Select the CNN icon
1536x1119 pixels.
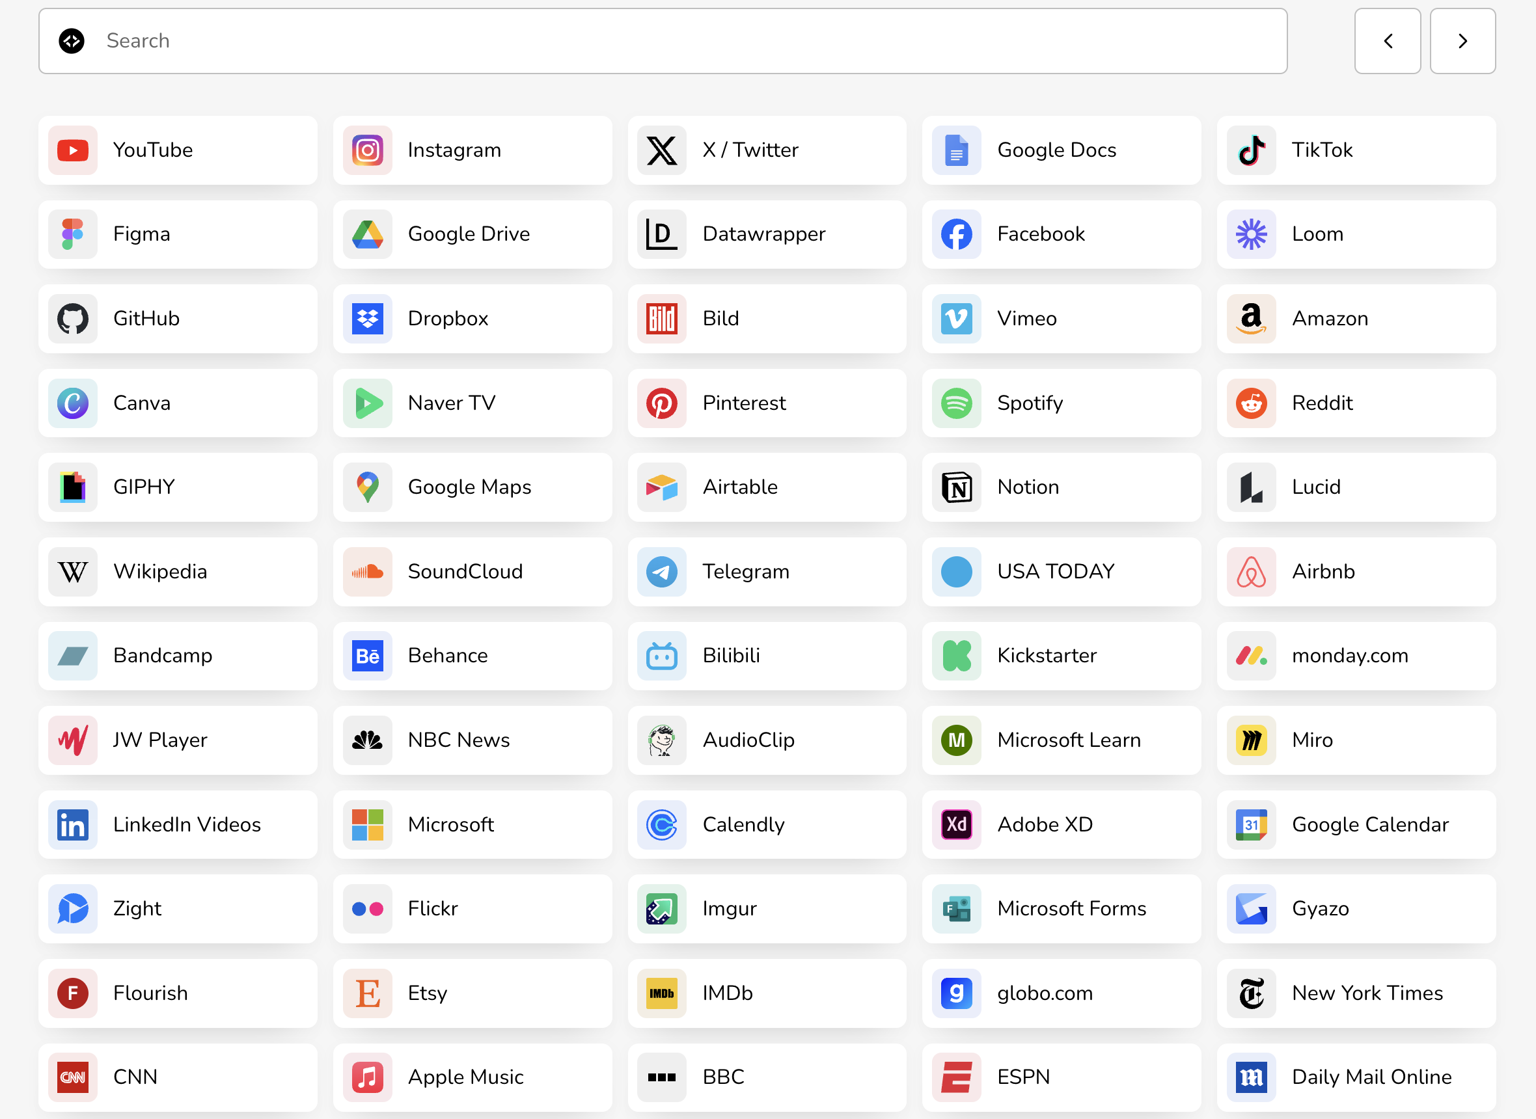pos(72,1077)
